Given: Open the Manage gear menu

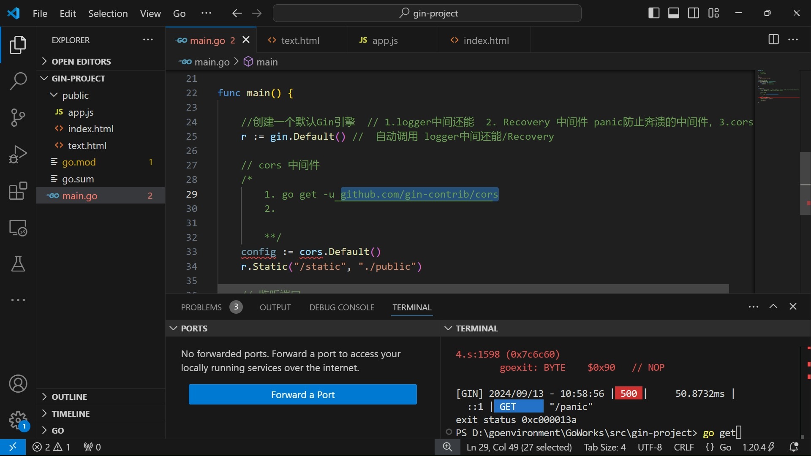Looking at the screenshot, I should tap(18, 420).
